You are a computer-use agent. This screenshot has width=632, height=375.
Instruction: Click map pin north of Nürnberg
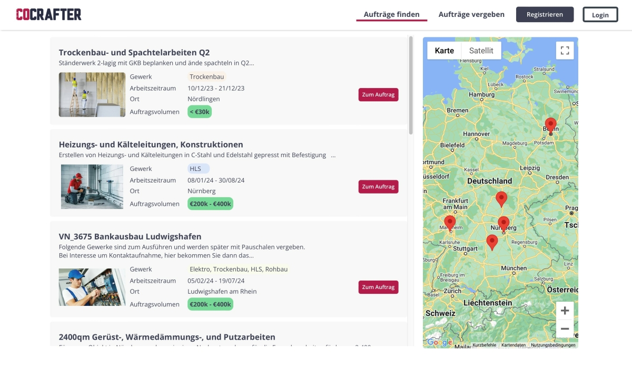pos(501,199)
